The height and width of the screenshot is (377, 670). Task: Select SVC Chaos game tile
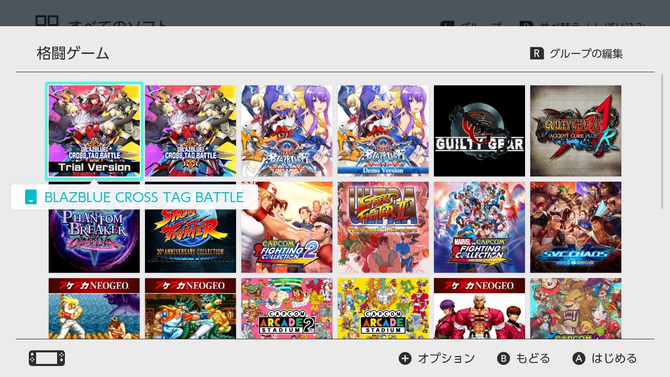coord(576,227)
